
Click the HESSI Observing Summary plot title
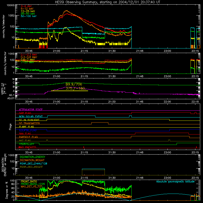click(x=108, y=2)
